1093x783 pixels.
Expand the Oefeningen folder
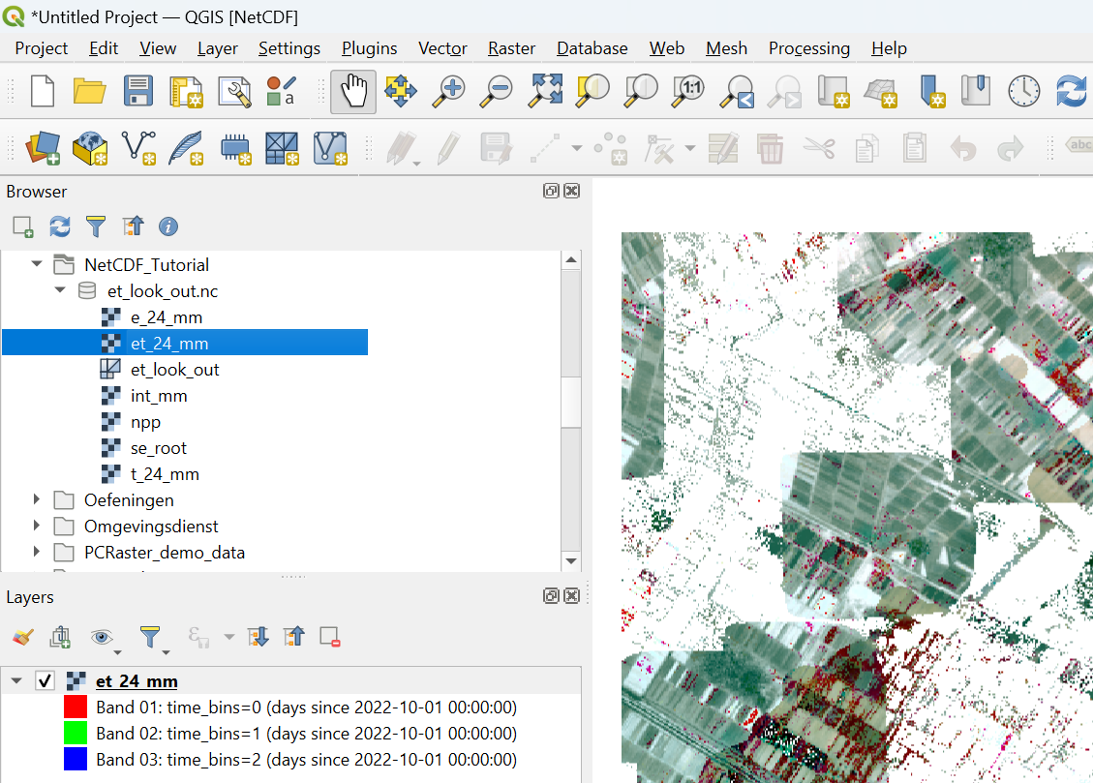coord(36,499)
